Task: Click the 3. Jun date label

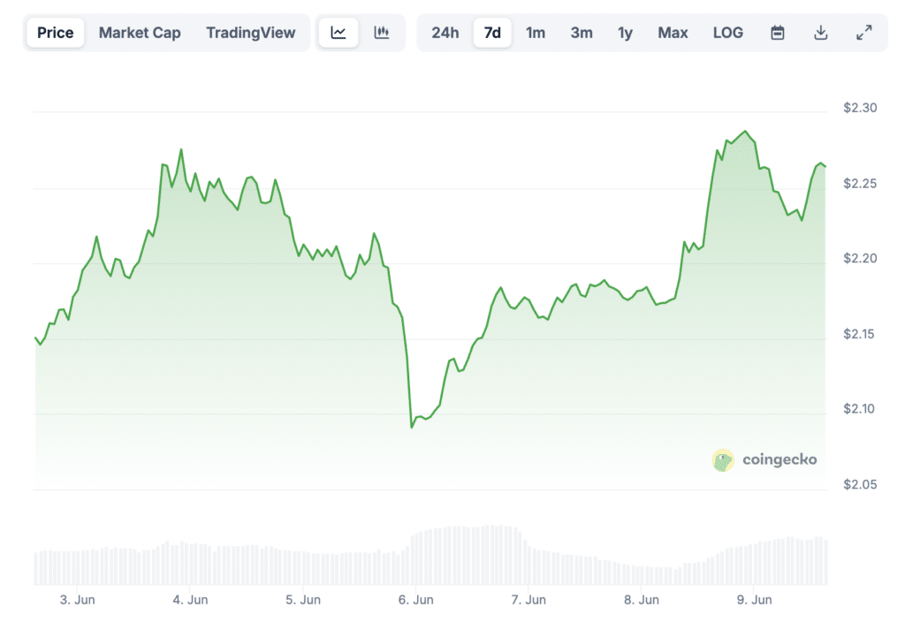Action: 78,600
